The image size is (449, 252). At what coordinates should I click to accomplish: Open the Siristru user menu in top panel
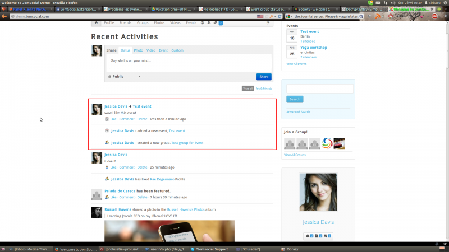pyautogui.click(x=432, y=3)
